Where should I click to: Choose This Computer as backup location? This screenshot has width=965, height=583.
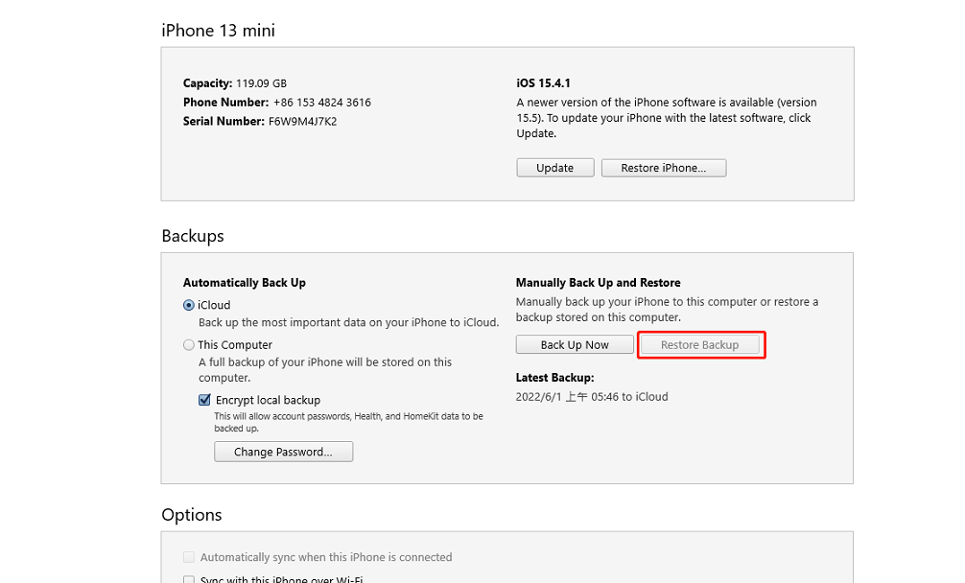coord(189,345)
